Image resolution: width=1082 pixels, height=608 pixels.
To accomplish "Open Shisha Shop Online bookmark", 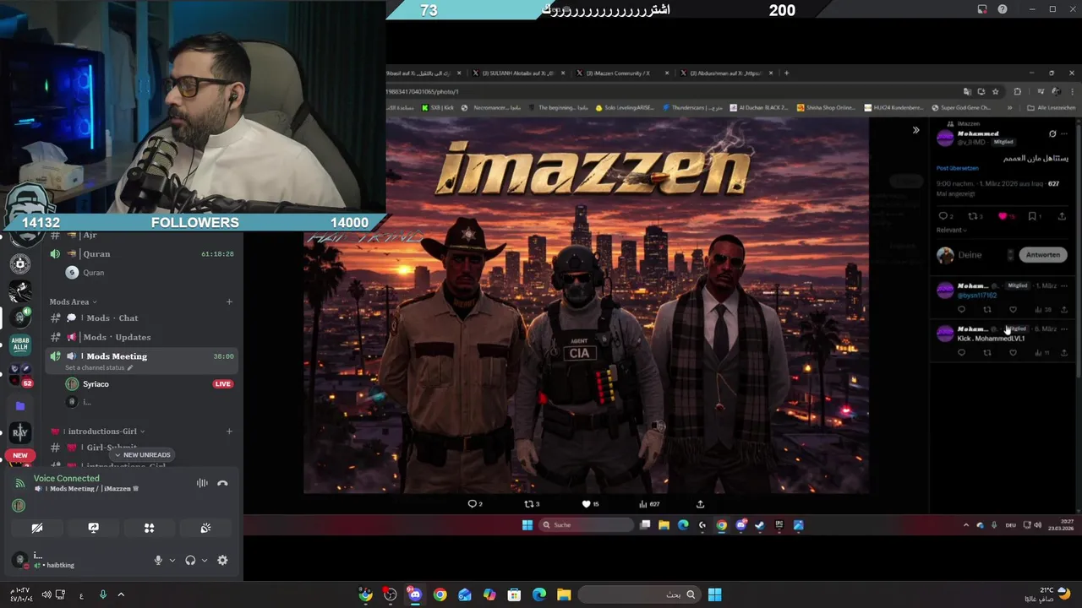I will [825, 108].
